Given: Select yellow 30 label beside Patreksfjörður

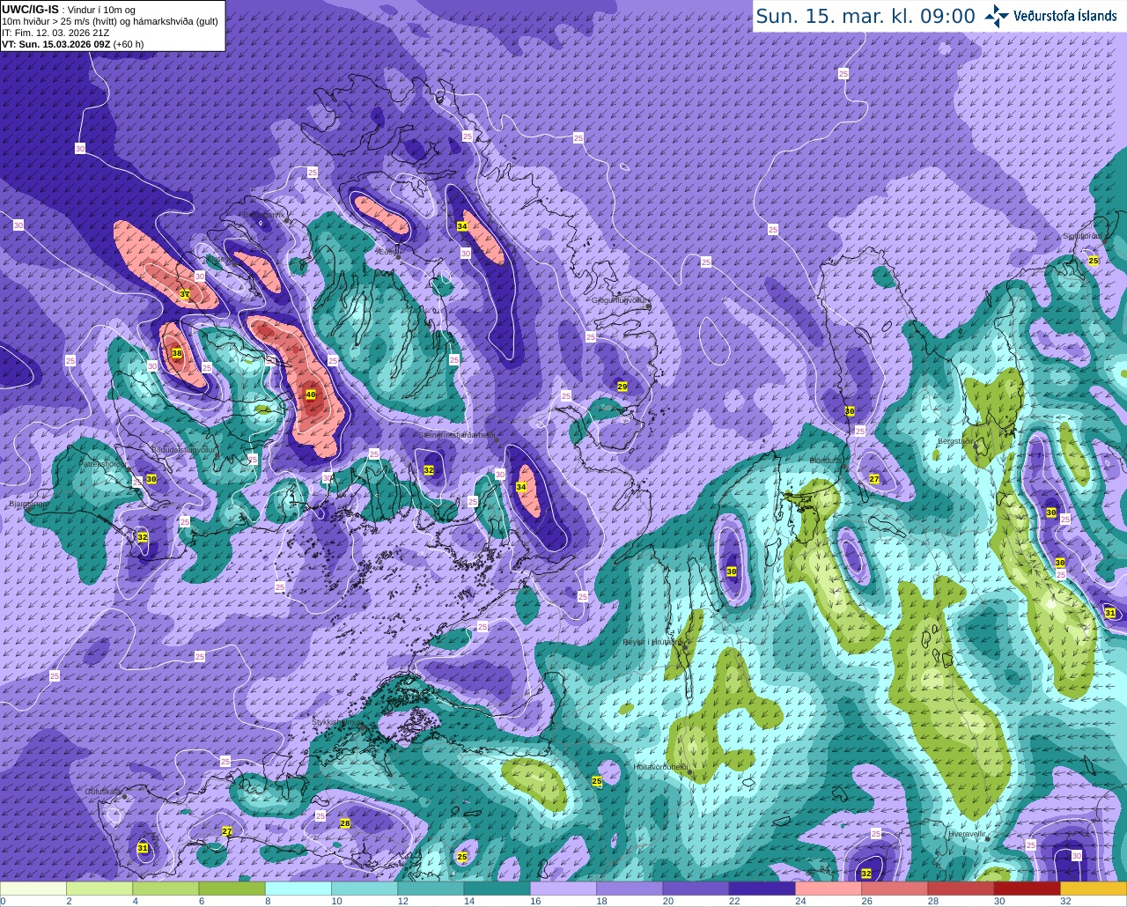Looking at the screenshot, I should pyautogui.click(x=151, y=479).
